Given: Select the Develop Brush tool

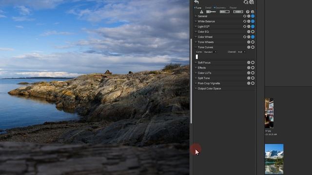Looking at the screenshot, I should [x=211, y=12].
